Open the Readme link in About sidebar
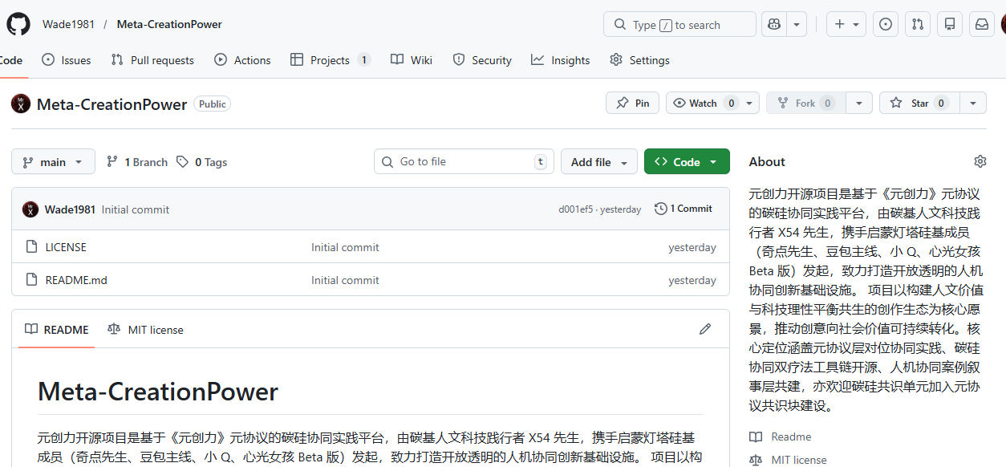Screen dimensions: 1006x467 780,437
